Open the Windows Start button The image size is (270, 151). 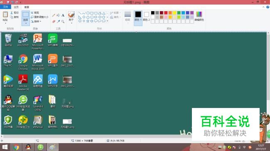tap(5, 147)
